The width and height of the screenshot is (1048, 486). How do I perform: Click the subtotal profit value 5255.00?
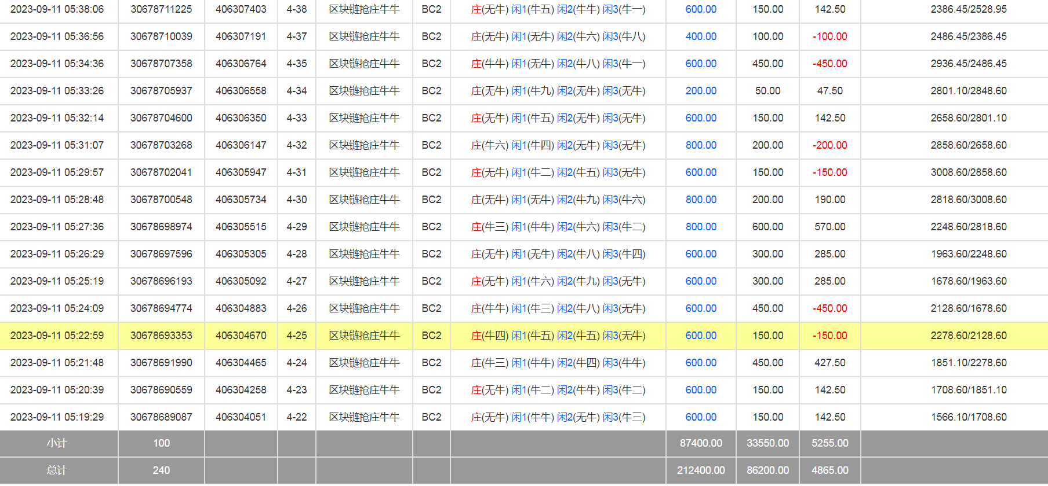(x=829, y=443)
